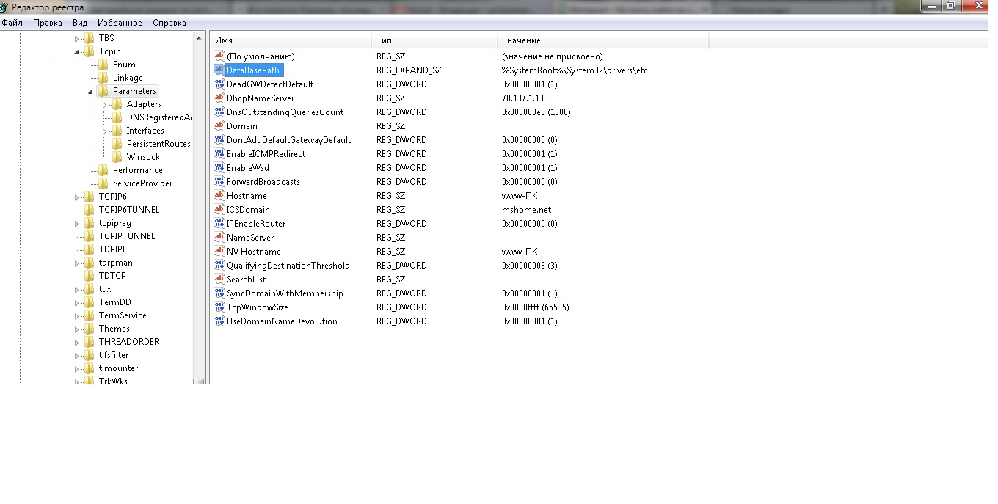Select the NV Hostname value name
This screenshot has height=504, width=998.
click(253, 251)
